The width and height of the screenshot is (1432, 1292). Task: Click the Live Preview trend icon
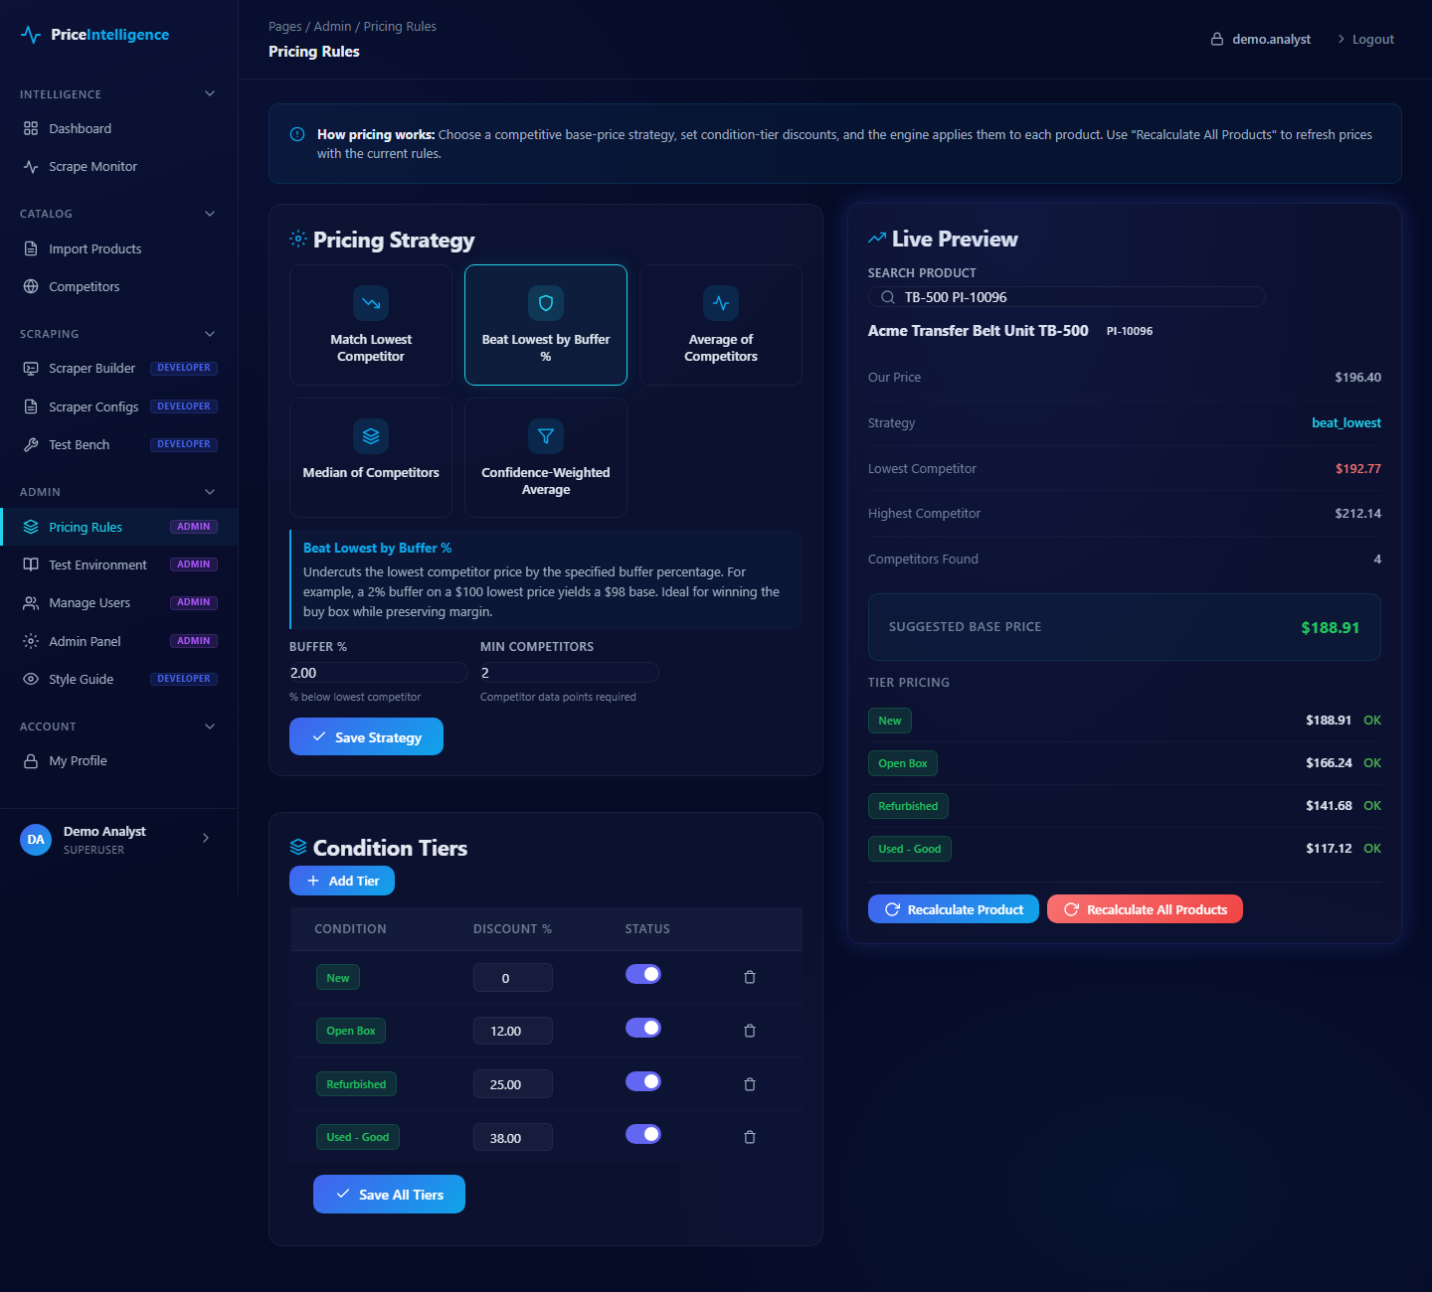click(x=877, y=239)
